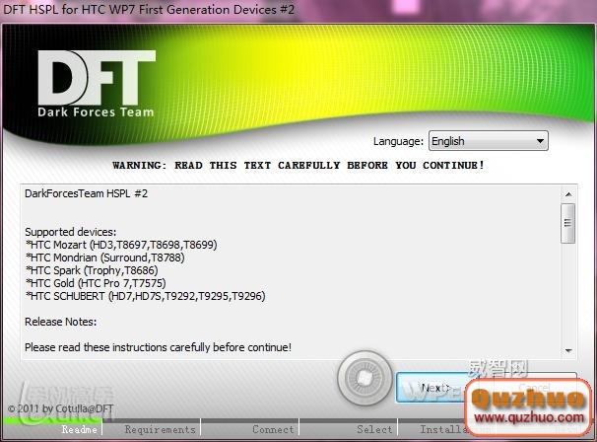Click the DFT Dark Forces Team logo
The width and height of the screenshot is (597, 442).
[x=97, y=83]
